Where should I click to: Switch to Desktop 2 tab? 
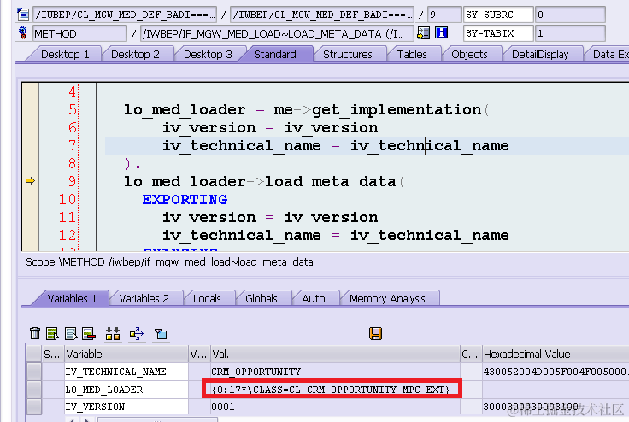pos(135,54)
